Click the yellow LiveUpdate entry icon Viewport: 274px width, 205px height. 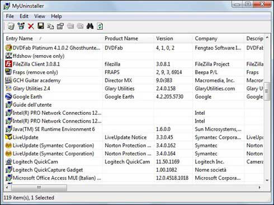pyautogui.click(x=8, y=137)
